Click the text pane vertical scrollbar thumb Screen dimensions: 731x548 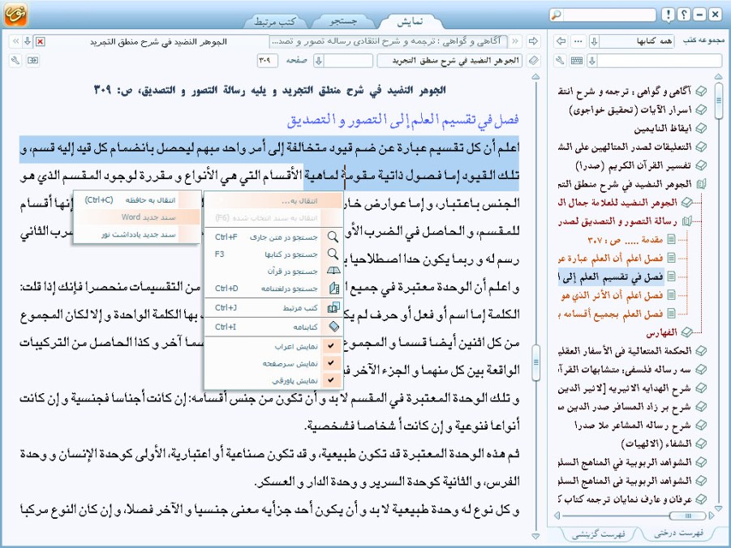point(535,362)
